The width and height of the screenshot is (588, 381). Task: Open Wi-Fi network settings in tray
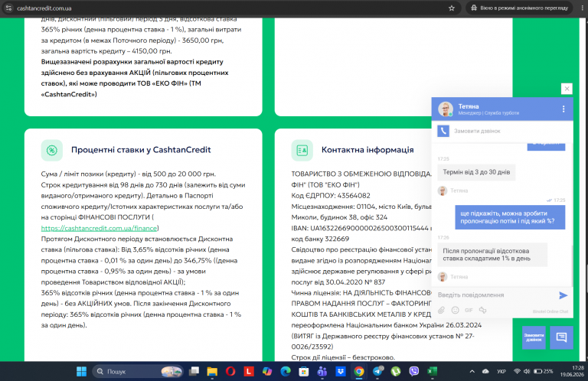click(517, 371)
